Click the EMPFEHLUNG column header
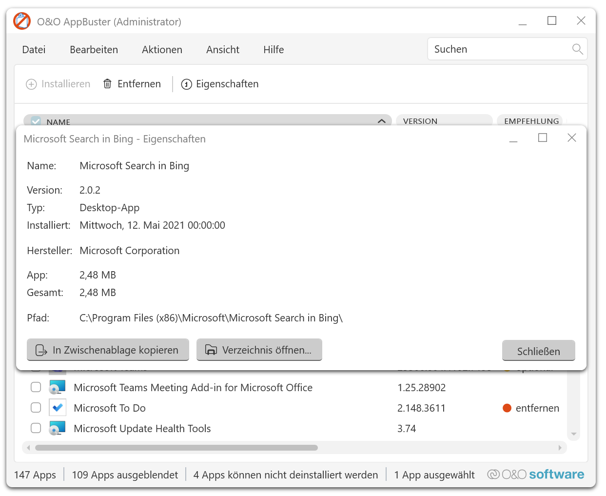Image resolution: width=606 pixels, height=496 pixels. pos(531,120)
